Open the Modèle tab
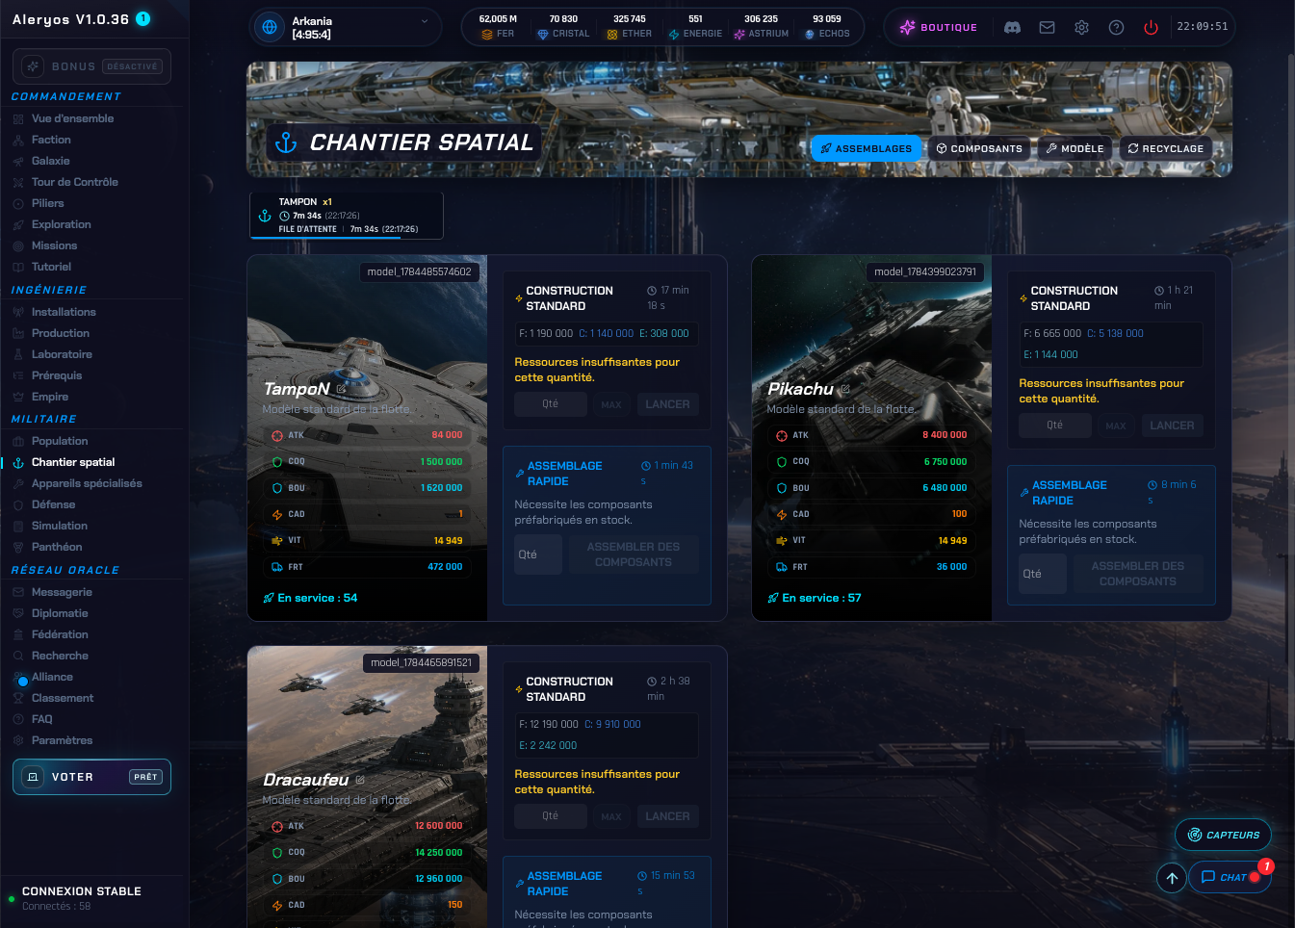The height and width of the screenshot is (928, 1295). [x=1075, y=148]
